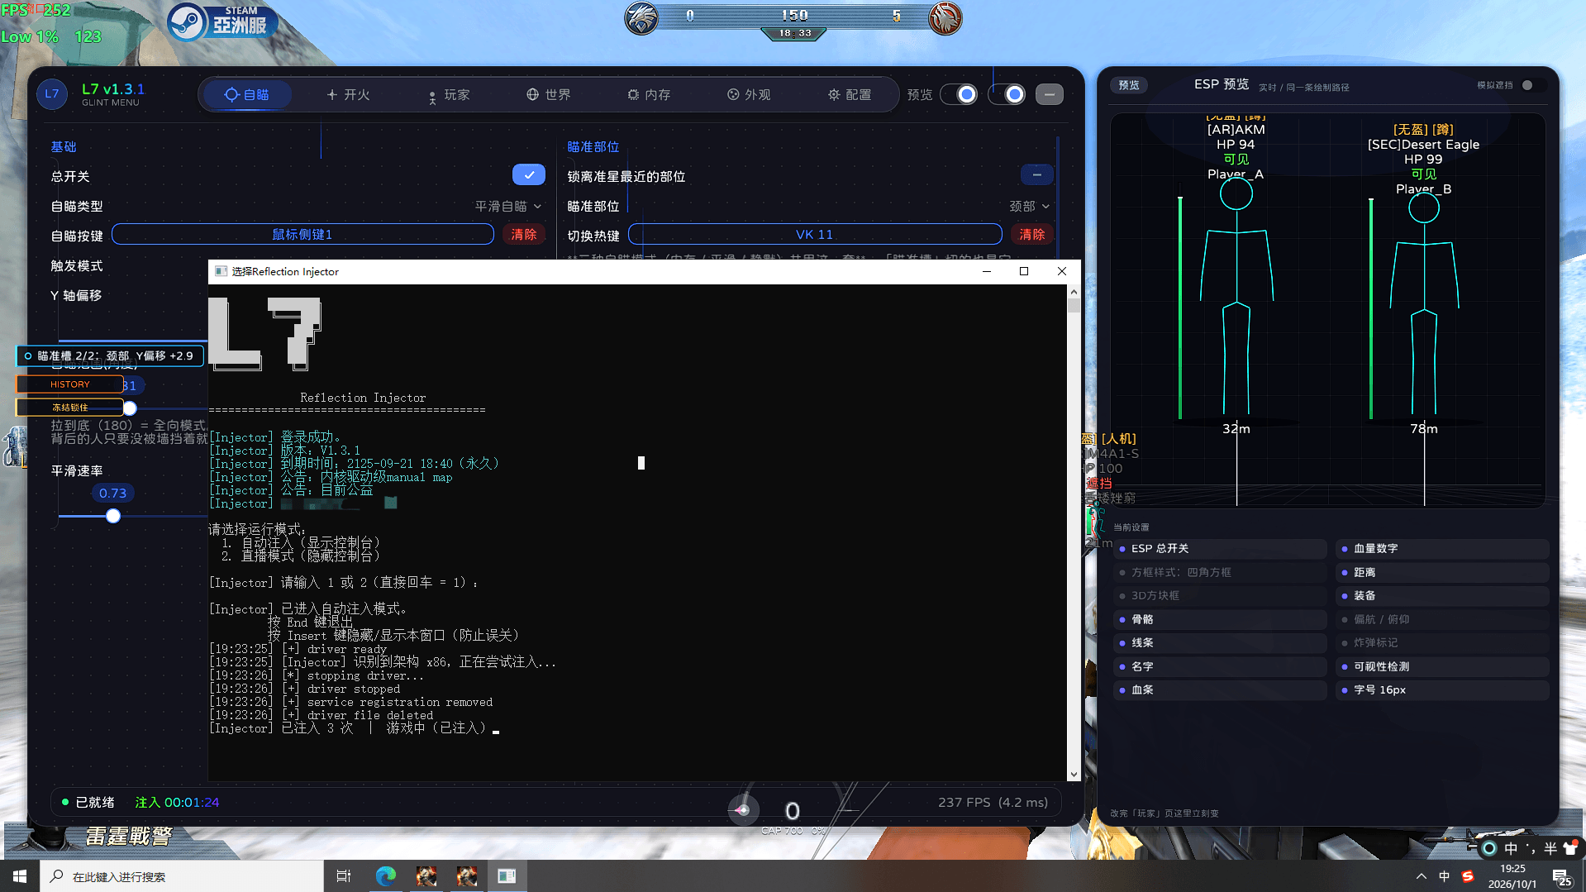
Task: Click the 平滑速率 slider handle
Action: click(x=113, y=516)
